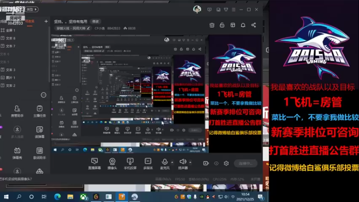359x202 pixels.
Task: Add the 摄像头 camera source
Action: coord(112,163)
